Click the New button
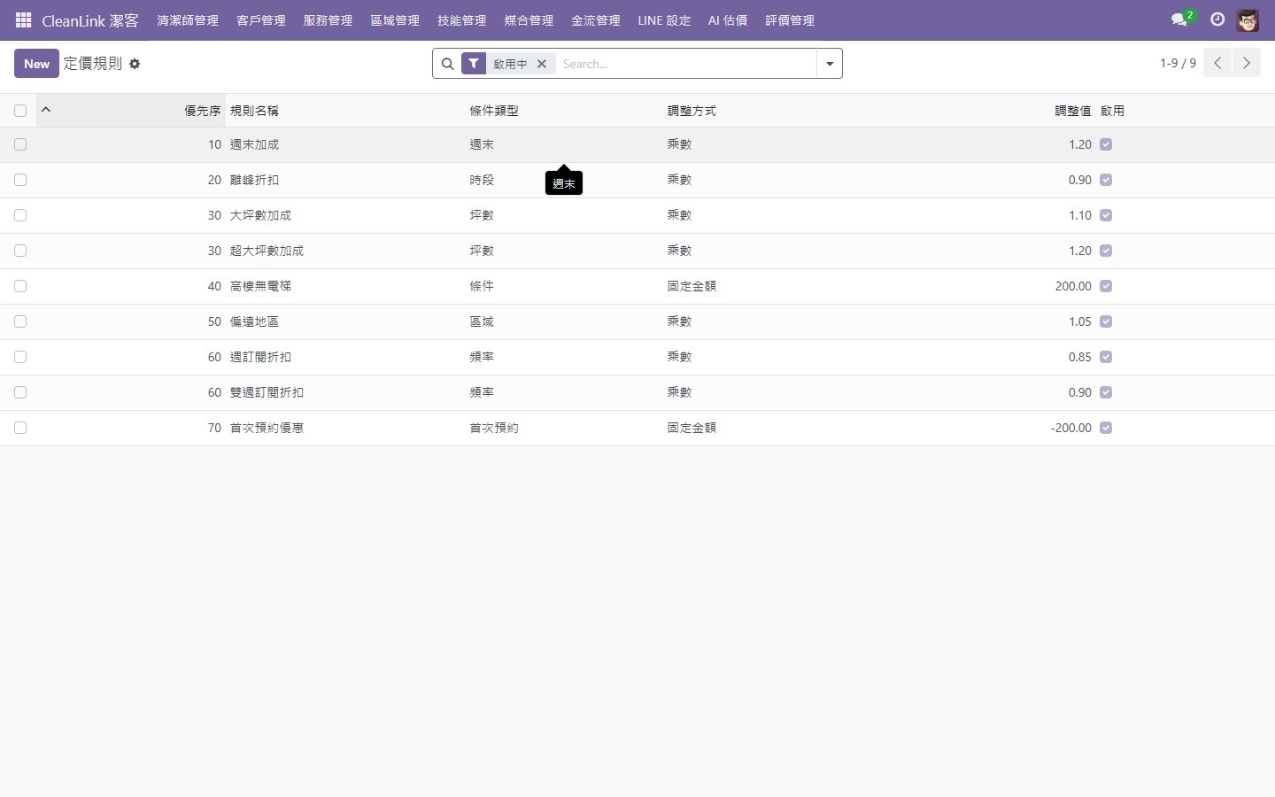The height and width of the screenshot is (797, 1275). [36, 64]
